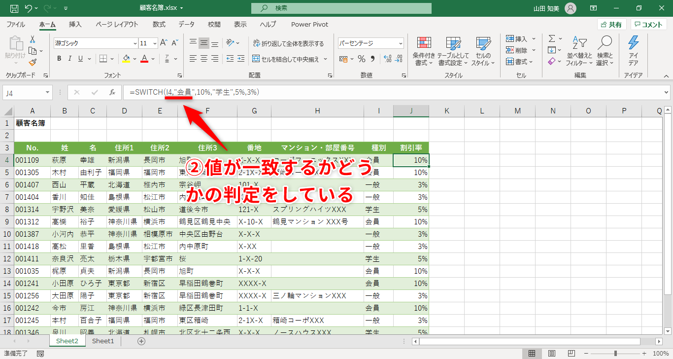Toggle italic formatting
Viewport: 673px width, 359px height.
point(70,59)
